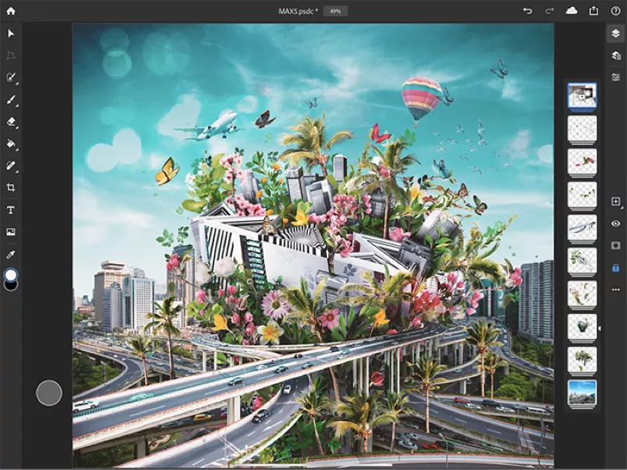
Task: Select the sixth layer with vines
Action: pos(582,261)
